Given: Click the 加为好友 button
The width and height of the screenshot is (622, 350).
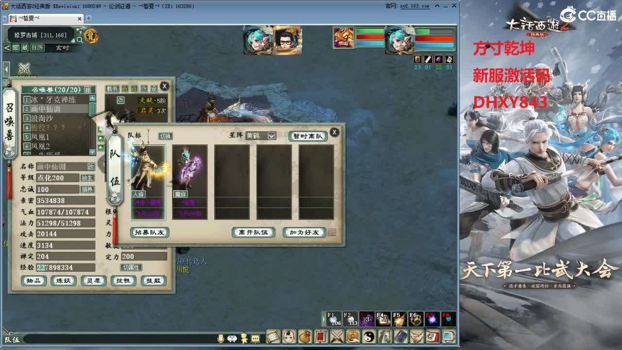Looking at the screenshot, I should pos(305,232).
